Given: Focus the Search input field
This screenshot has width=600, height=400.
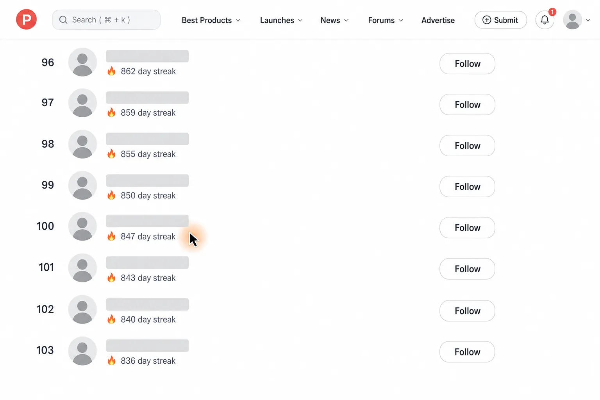Looking at the screenshot, I should coord(106,20).
